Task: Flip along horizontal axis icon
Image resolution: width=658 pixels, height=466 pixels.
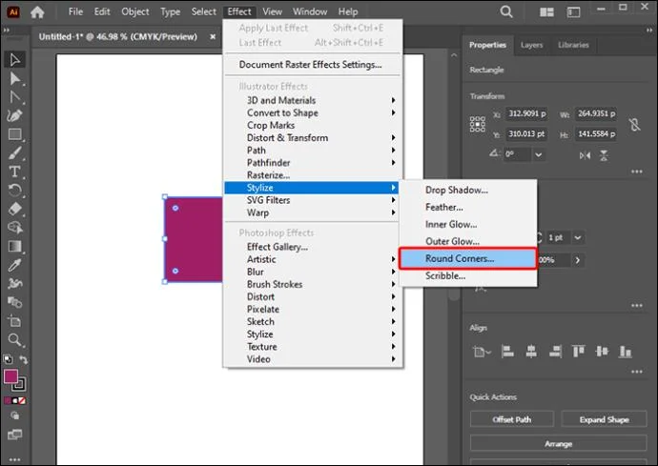Action: (585, 155)
